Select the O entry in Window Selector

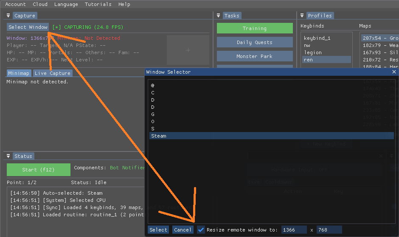click(272, 121)
